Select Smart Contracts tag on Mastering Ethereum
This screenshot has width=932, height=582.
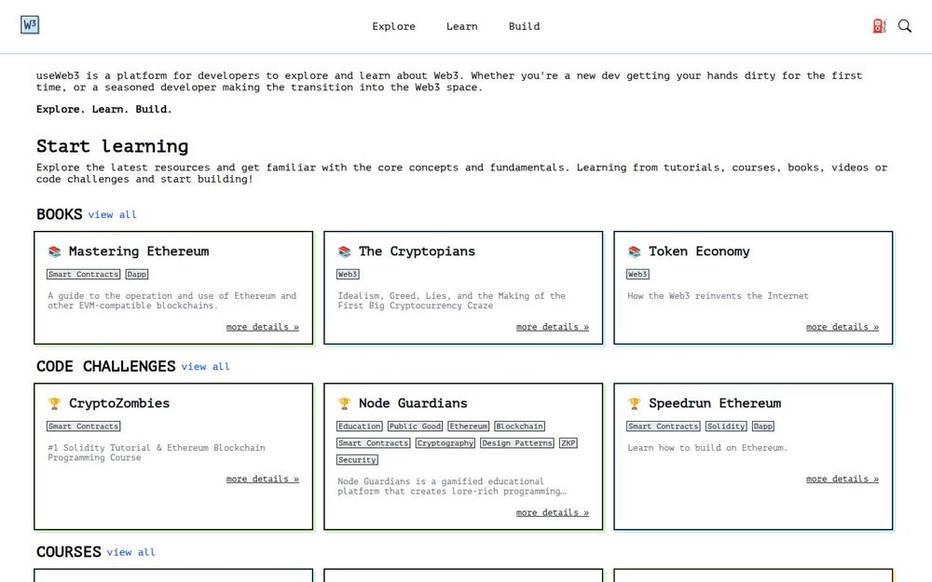83,275
